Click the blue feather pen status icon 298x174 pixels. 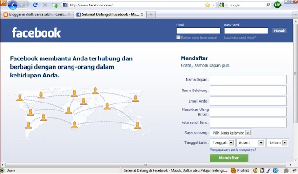tap(268, 170)
